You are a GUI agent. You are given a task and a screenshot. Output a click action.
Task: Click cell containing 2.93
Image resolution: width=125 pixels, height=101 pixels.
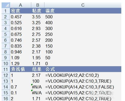click(x=38, y=28)
